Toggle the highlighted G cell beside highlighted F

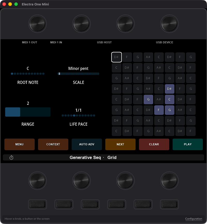(x=169, y=110)
